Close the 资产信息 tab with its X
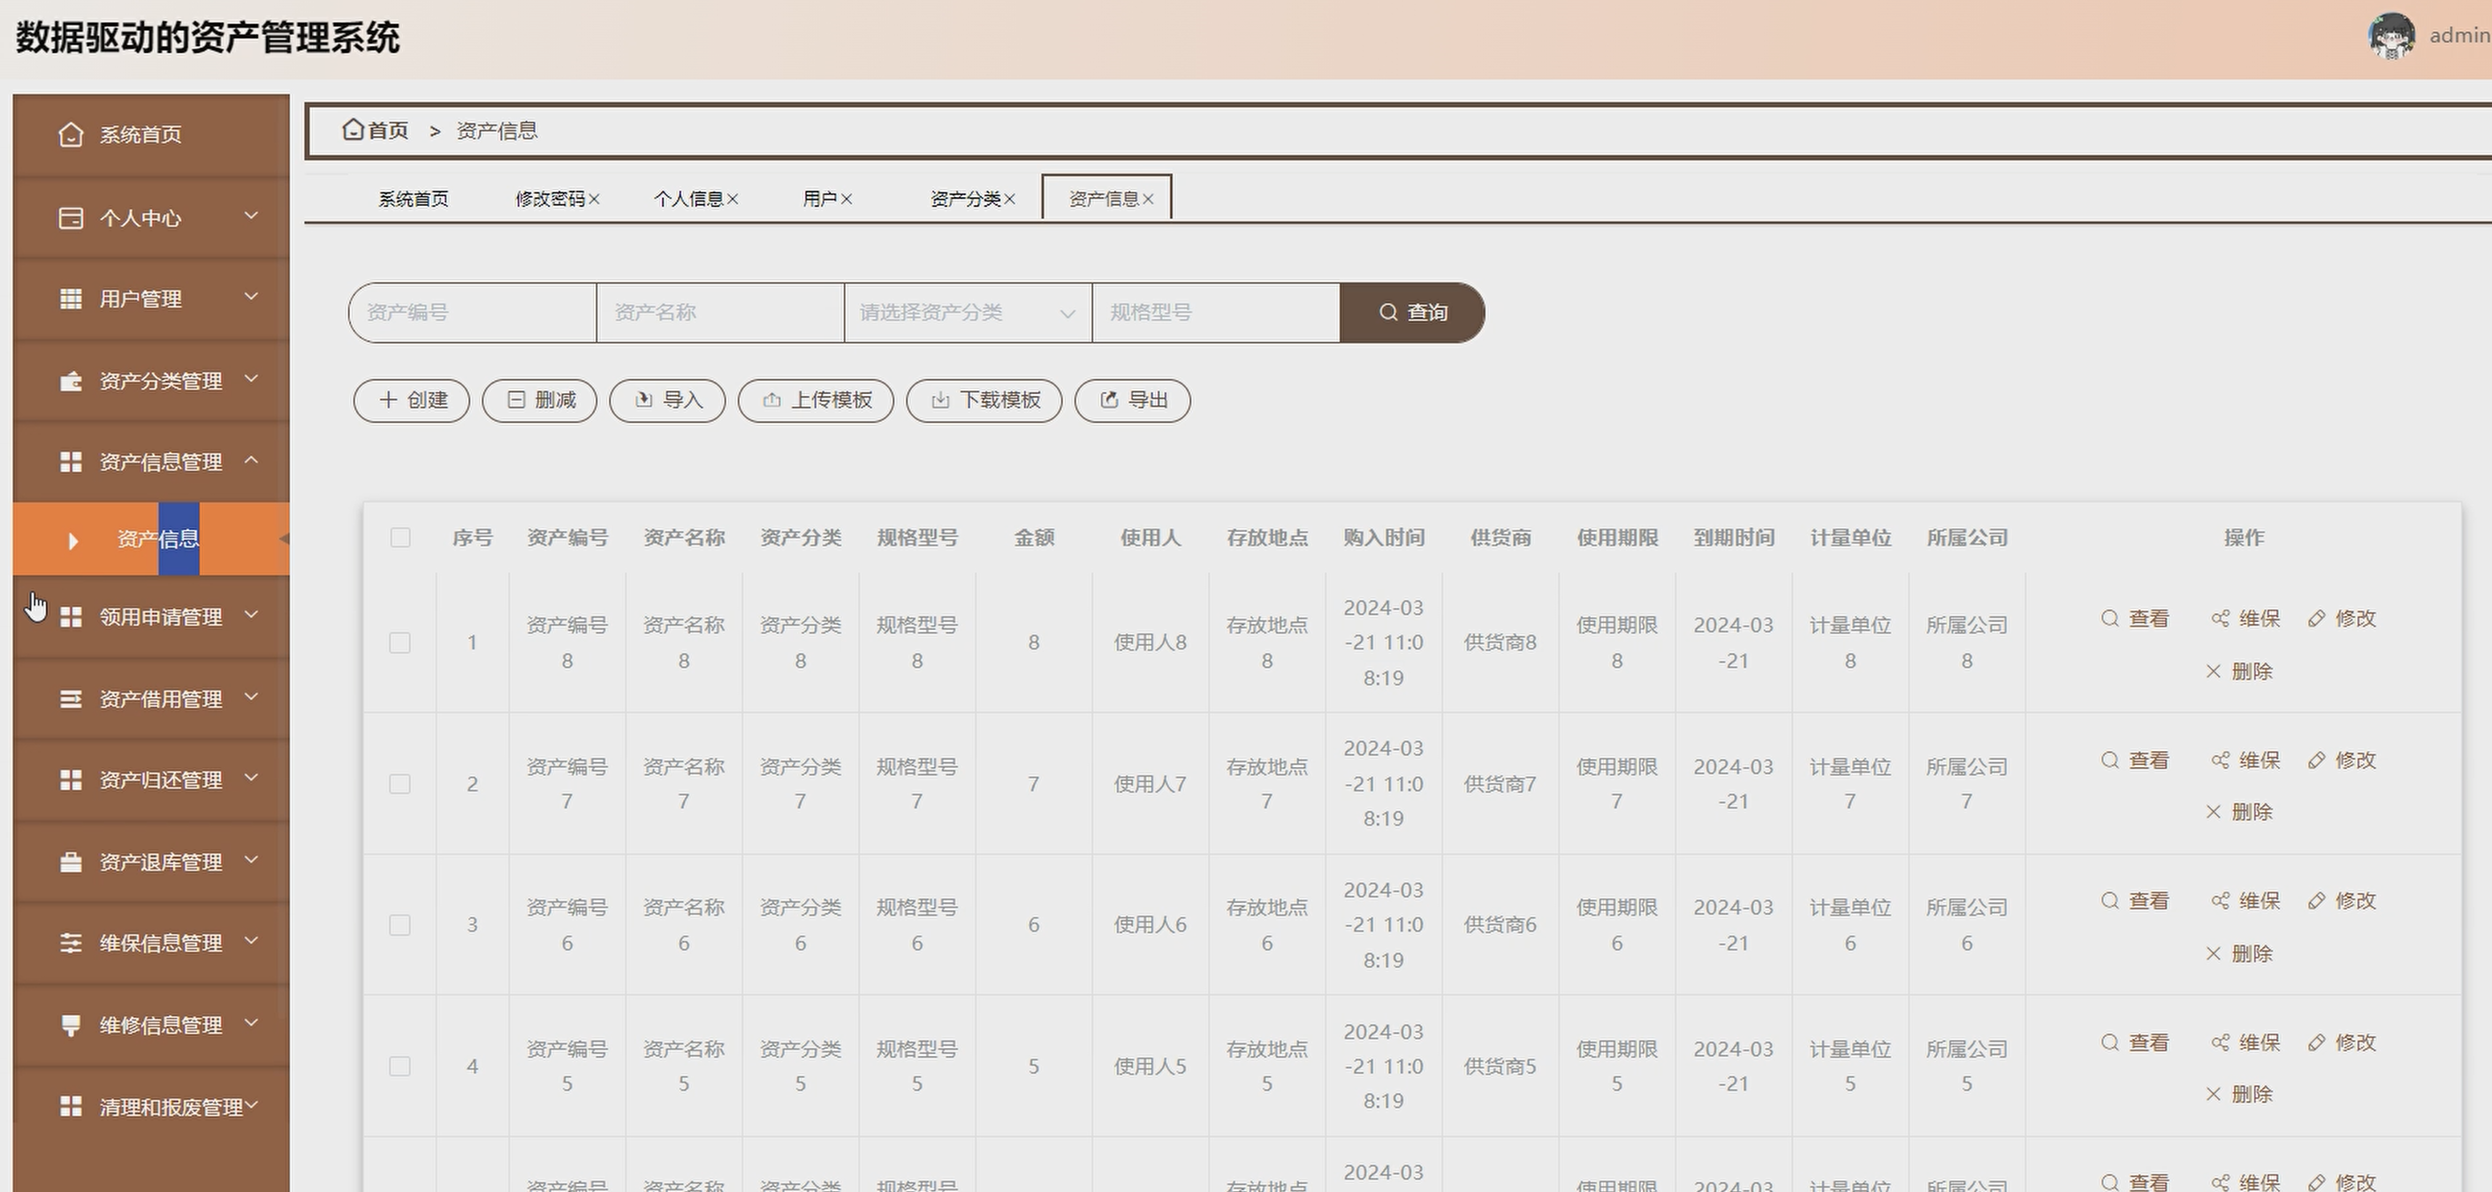This screenshot has width=2492, height=1192. 1147,200
